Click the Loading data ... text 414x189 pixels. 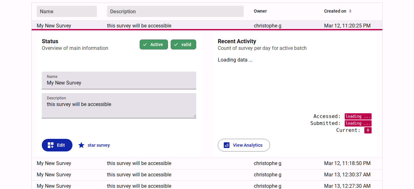point(235,60)
